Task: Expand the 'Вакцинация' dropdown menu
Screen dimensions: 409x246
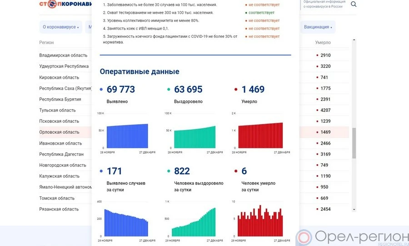Action: point(318,27)
